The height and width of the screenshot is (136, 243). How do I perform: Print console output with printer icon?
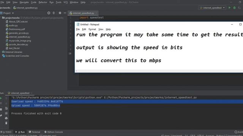point(6,118)
